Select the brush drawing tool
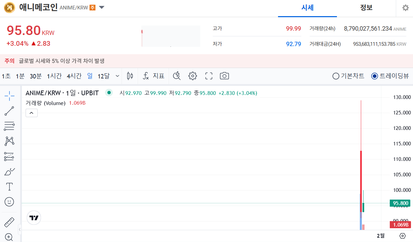 9,171
